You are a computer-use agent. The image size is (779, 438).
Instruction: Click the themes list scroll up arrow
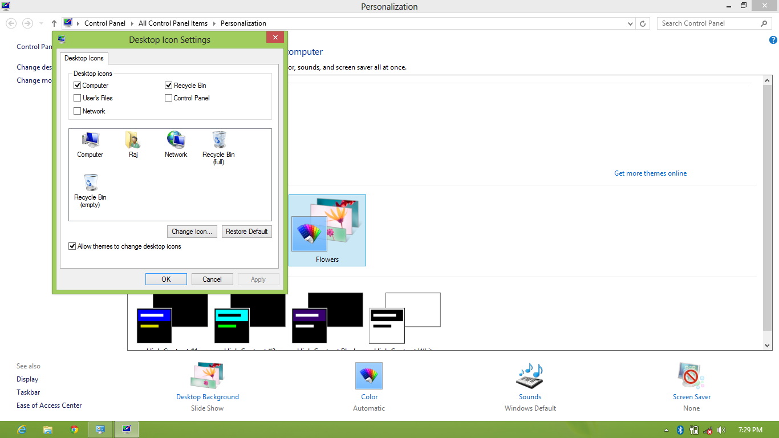coord(768,81)
